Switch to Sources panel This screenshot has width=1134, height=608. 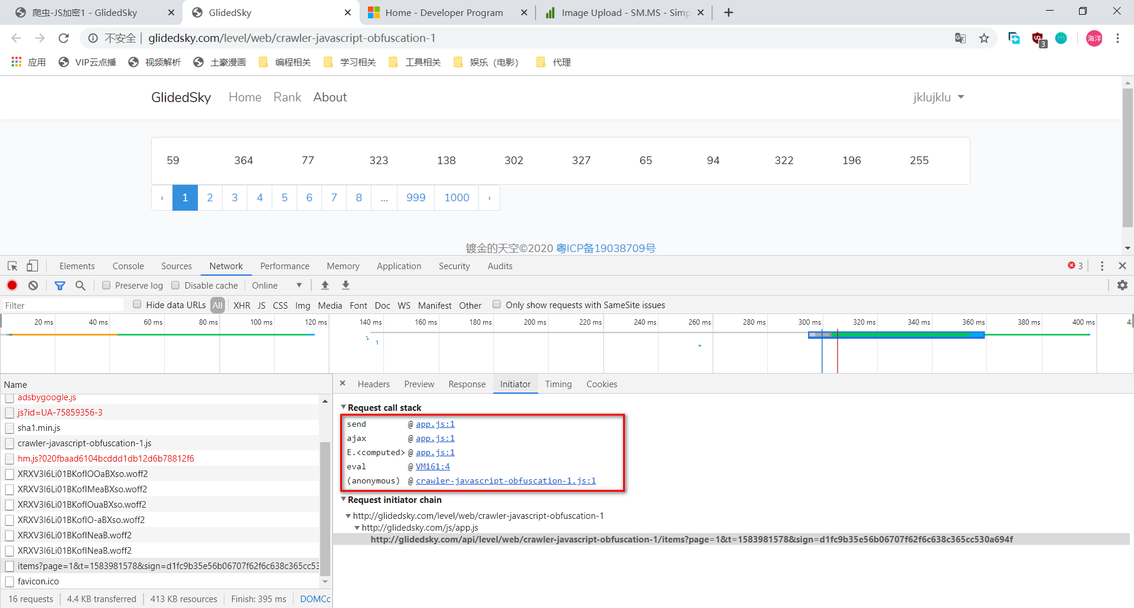[177, 266]
